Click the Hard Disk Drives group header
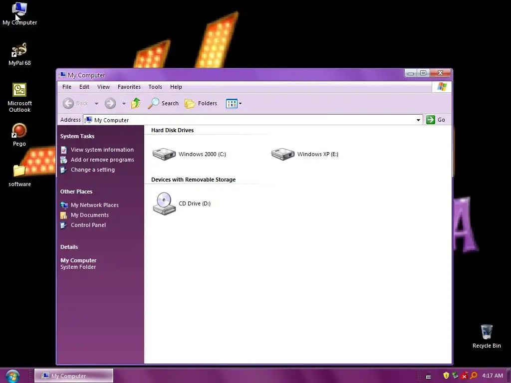Image resolution: width=511 pixels, height=383 pixels. click(x=172, y=130)
